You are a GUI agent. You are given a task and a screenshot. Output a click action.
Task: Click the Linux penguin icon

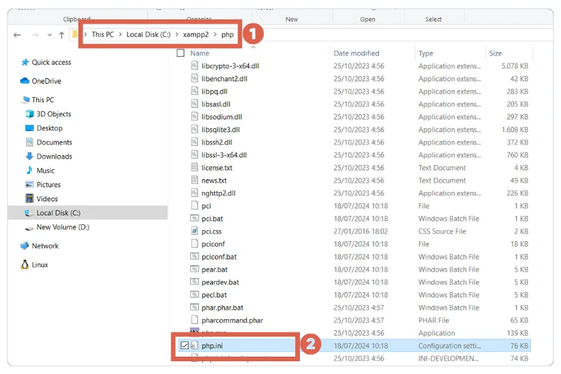tap(25, 264)
